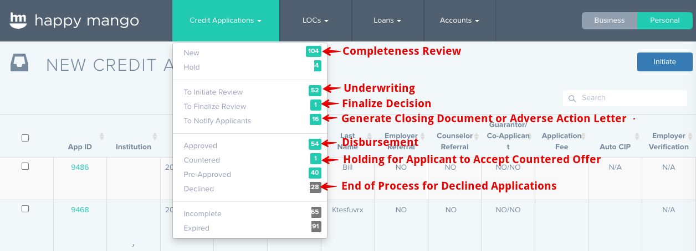Screen dimensions: 696x251
Task: Click the inbox tray icon beside page title
Action: pos(19,63)
